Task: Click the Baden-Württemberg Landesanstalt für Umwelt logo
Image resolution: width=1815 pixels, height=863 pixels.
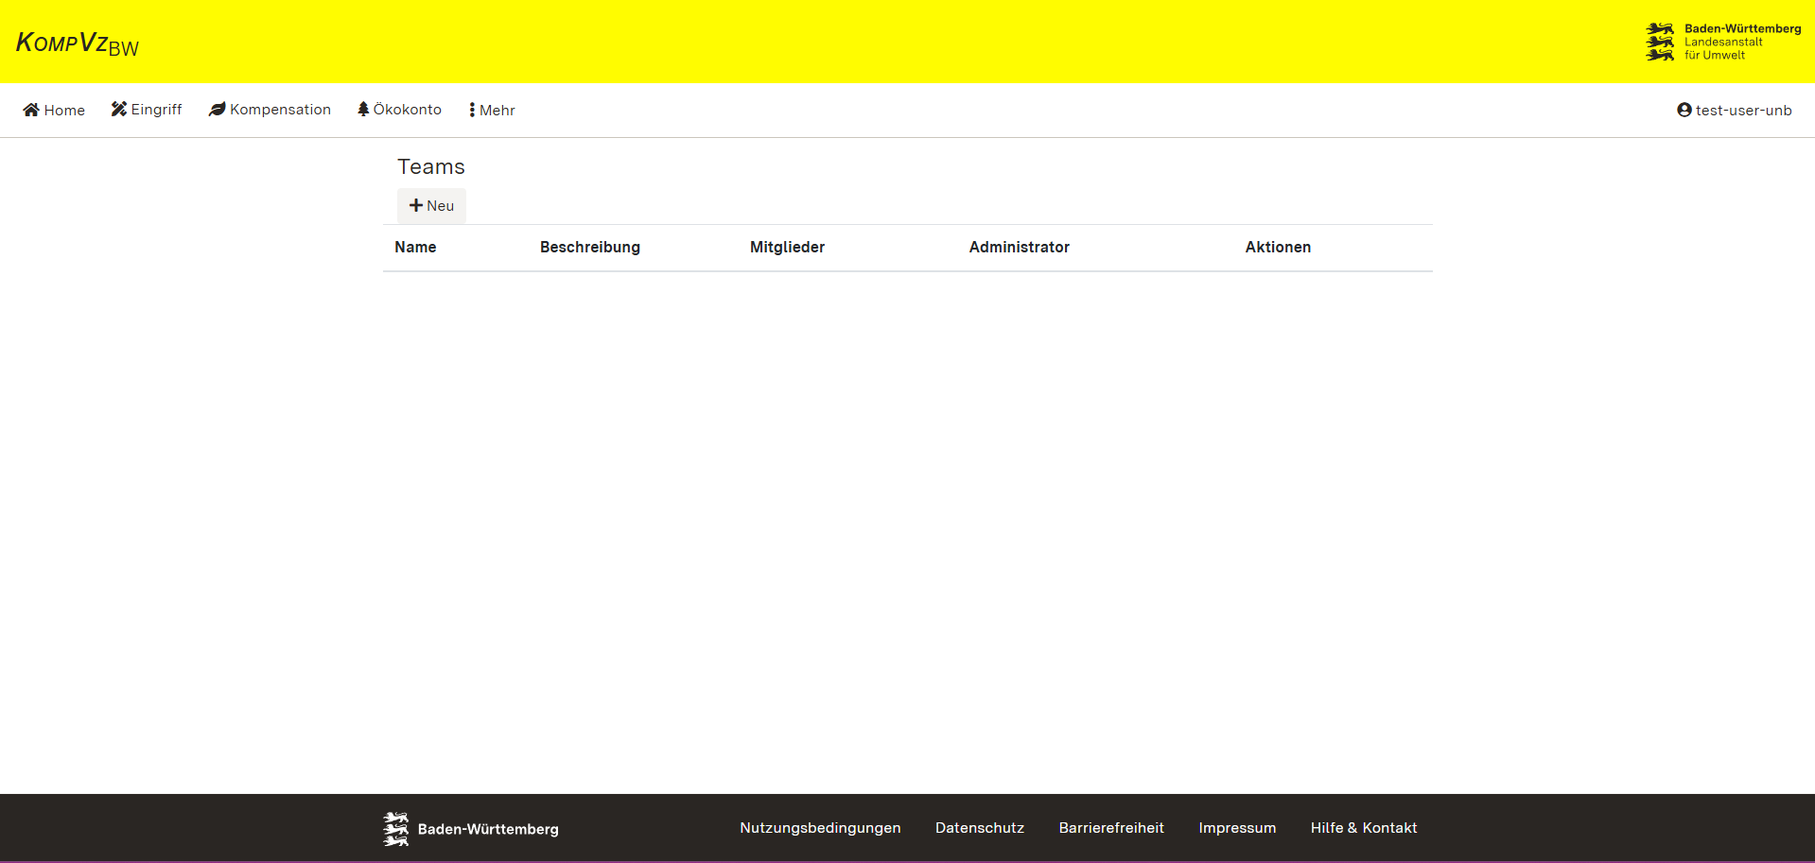Action: (x=1722, y=42)
